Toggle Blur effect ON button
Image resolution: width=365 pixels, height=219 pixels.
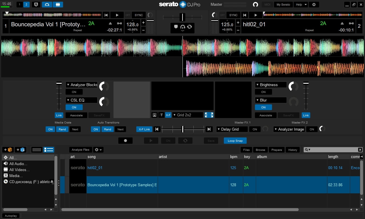pos(263,107)
